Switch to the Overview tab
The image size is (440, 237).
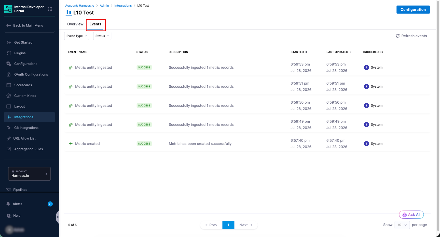click(75, 24)
